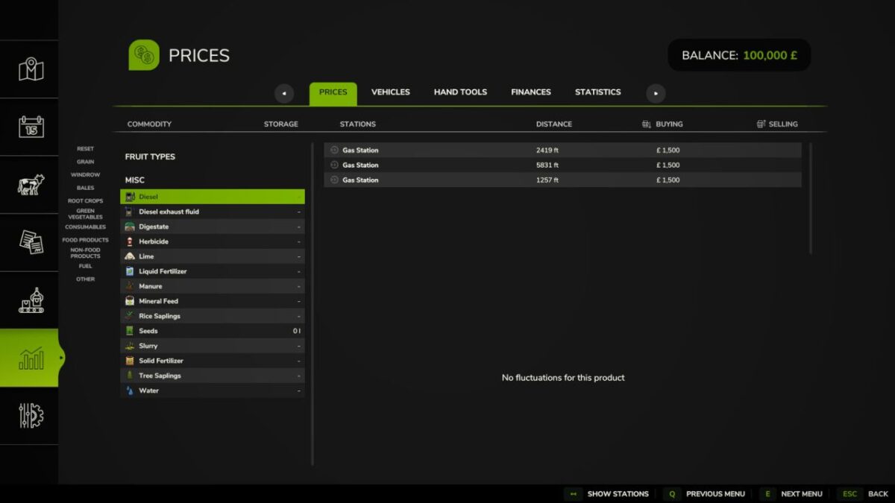
Task: Filter commodities by Other
Action: click(x=86, y=279)
